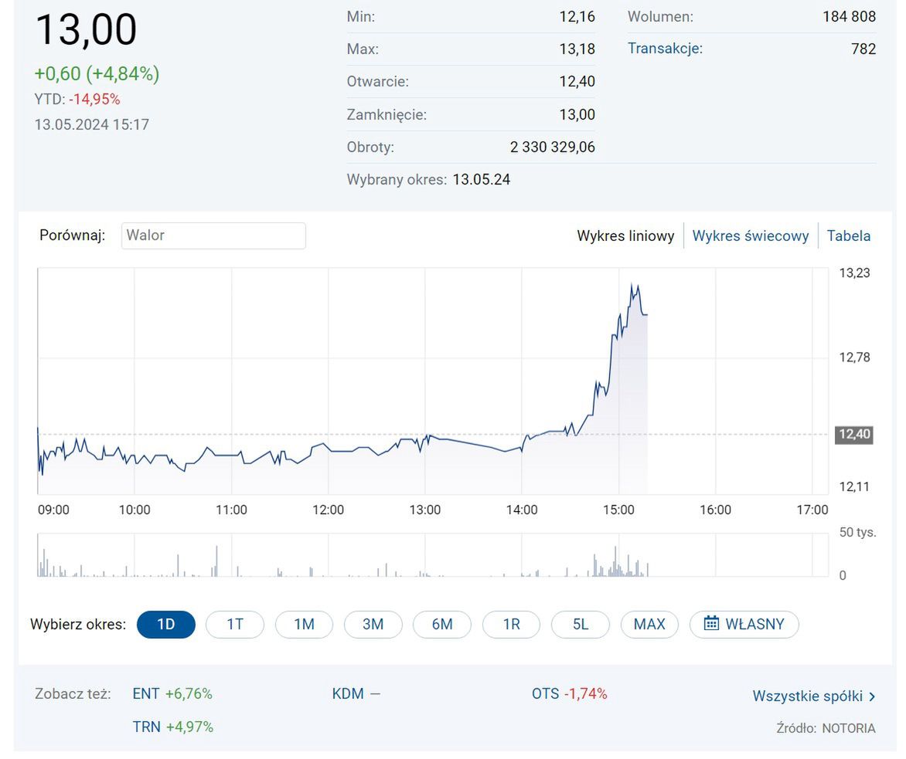Open the OTS stock link
The width and height of the screenshot is (906, 759).
click(545, 693)
